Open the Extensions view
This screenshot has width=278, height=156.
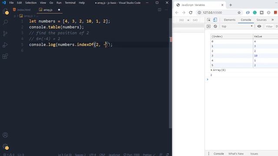click(5, 56)
